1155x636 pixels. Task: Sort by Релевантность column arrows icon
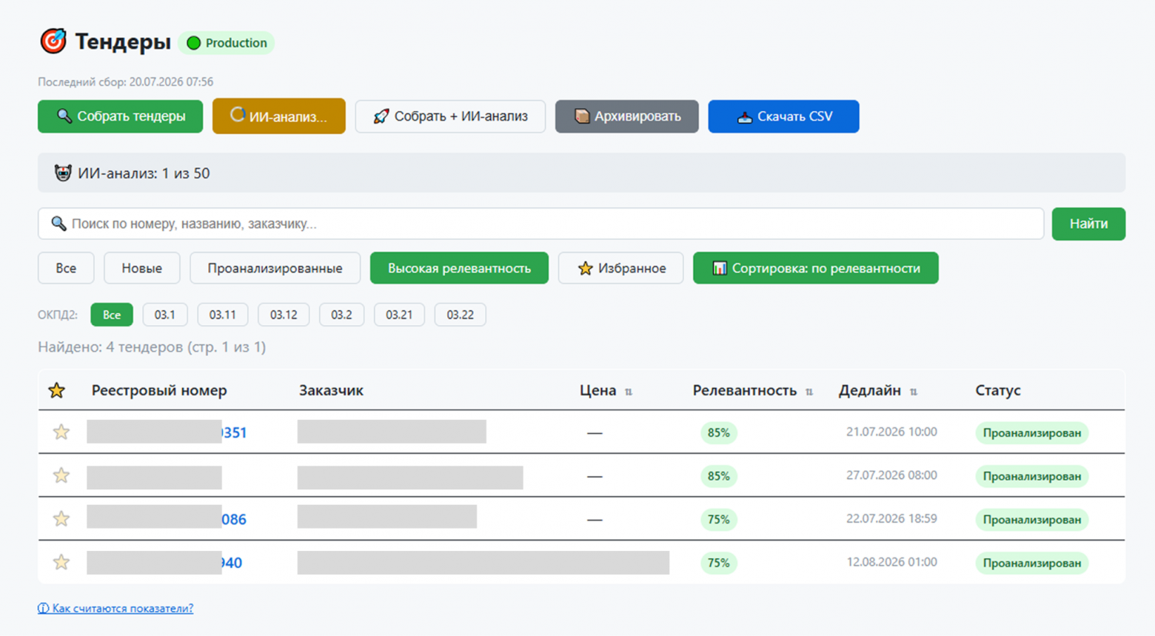[809, 392]
